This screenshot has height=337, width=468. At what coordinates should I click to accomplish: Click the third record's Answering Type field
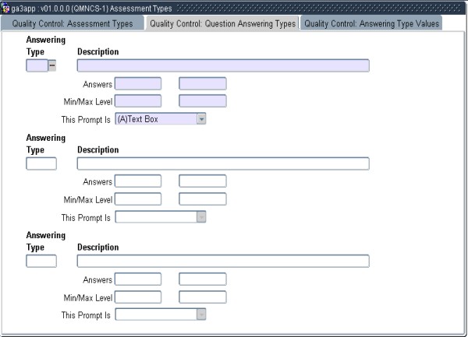point(41,261)
